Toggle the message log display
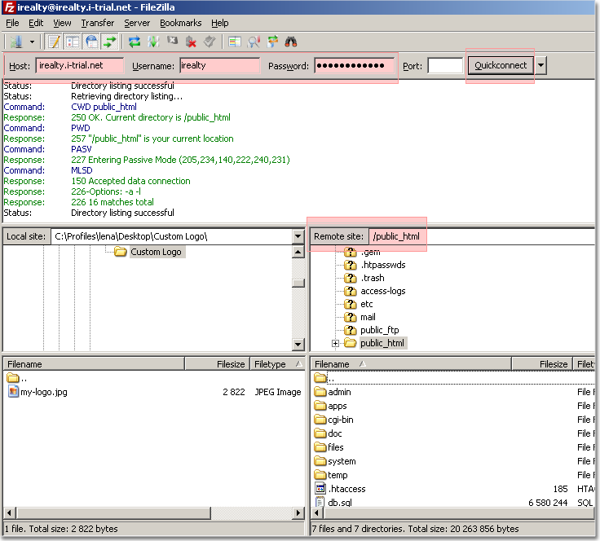This screenshot has height=541, width=600. 54,42
